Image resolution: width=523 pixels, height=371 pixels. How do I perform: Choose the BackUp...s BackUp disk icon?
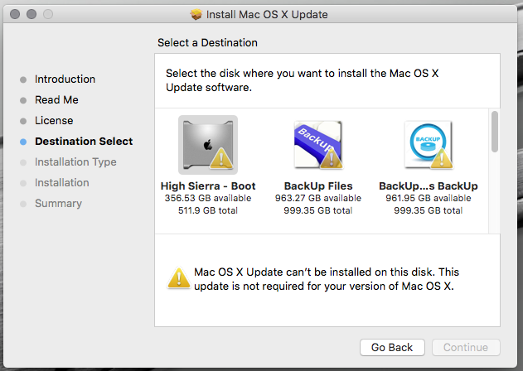click(429, 145)
